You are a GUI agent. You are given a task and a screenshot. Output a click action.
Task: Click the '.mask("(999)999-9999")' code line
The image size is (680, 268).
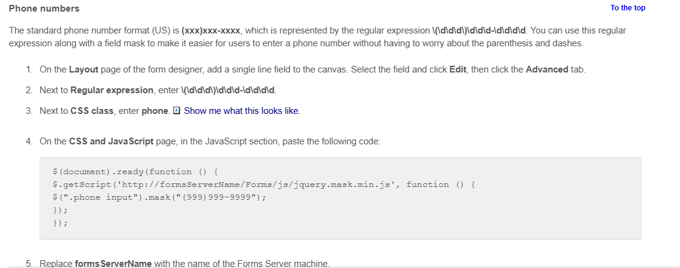point(159,198)
